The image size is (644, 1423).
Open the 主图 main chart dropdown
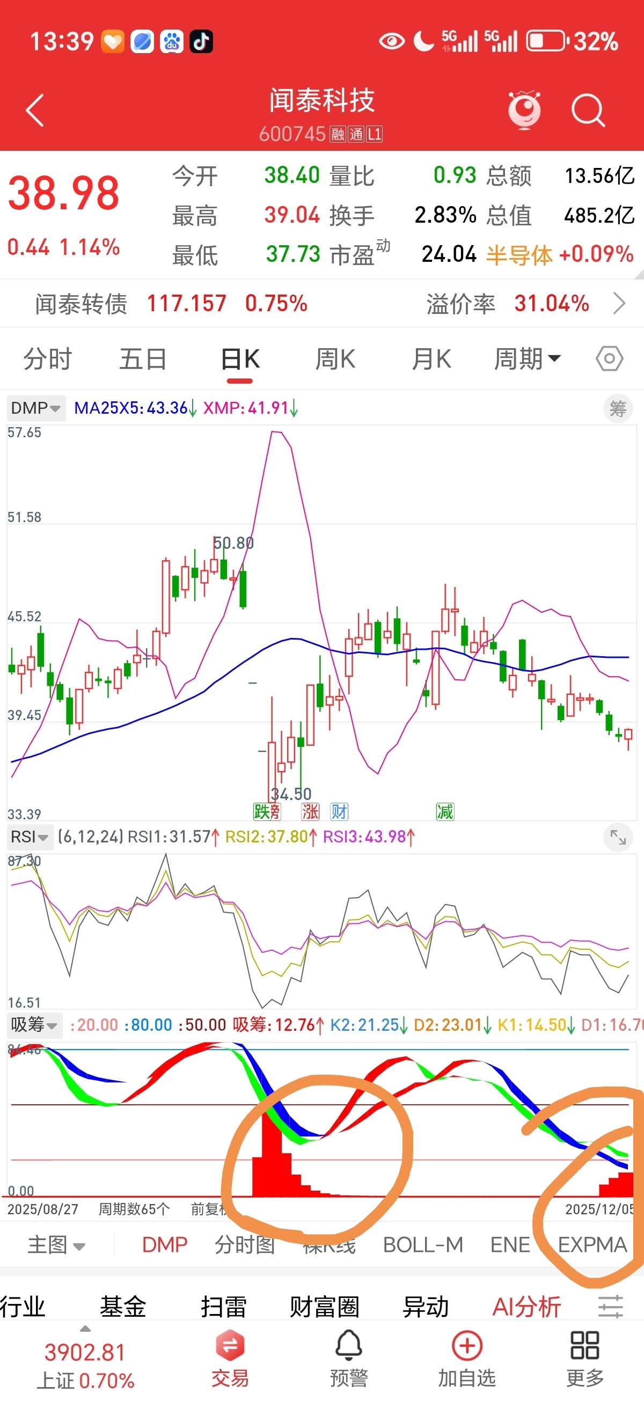[56, 1245]
